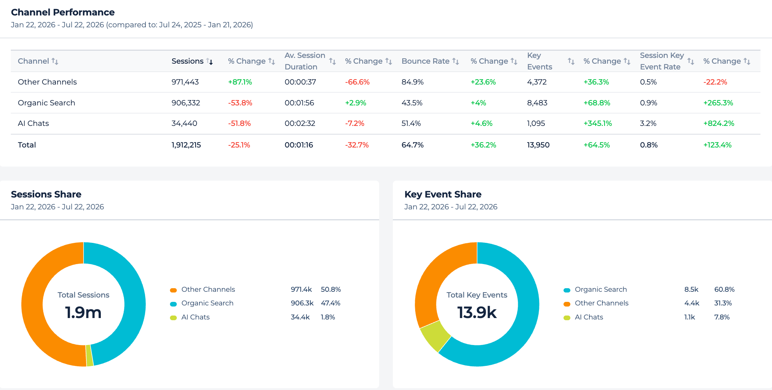This screenshot has height=390, width=772.
Task: Click the sessions value 906,332
Action: [x=186, y=103]
